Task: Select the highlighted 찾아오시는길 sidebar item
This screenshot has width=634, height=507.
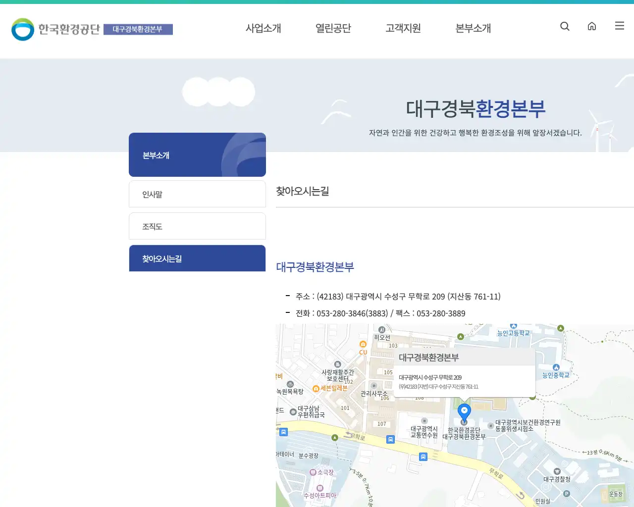Action: [197, 258]
